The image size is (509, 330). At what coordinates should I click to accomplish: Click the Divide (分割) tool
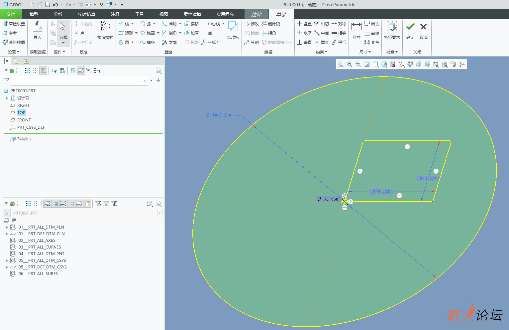click(252, 42)
